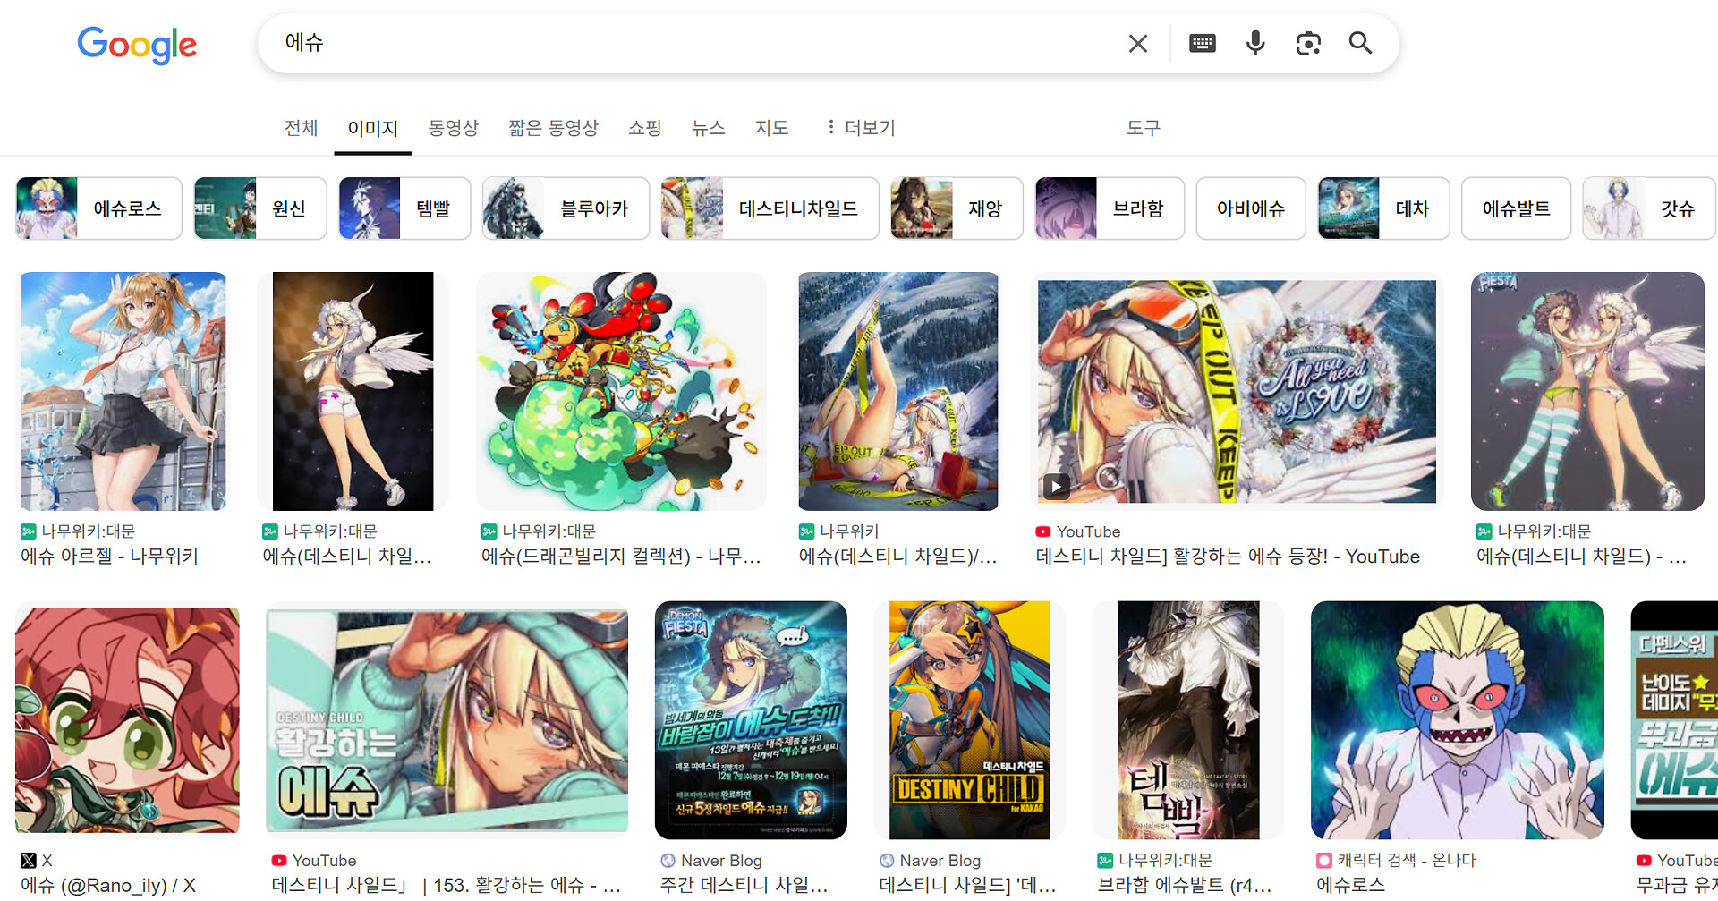Submit search using the magnifier icon
The height and width of the screenshot is (901, 1718).
coord(1360,43)
